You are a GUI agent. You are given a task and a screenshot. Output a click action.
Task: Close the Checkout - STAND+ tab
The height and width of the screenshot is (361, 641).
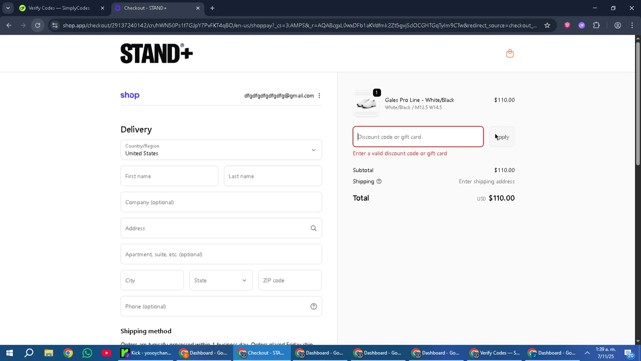click(x=197, y=8)
